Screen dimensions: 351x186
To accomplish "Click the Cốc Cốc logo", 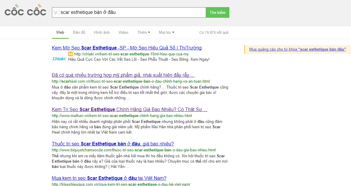I will [x=25, y=11].
